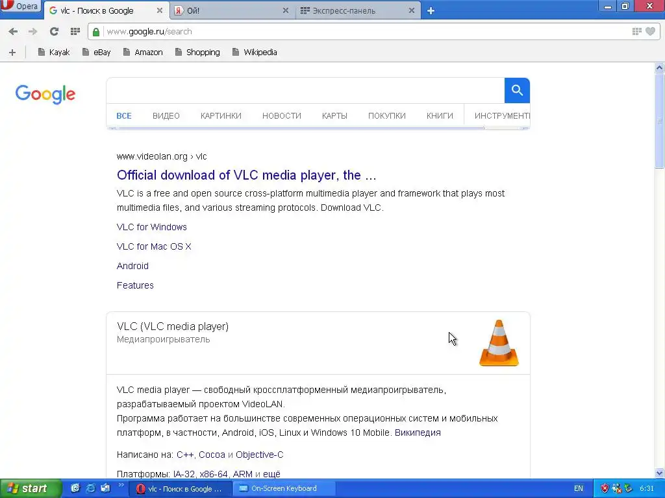Select the ВИДЕО search filter
This screenshot has width=665, height=498.
[x=166, y=115]
